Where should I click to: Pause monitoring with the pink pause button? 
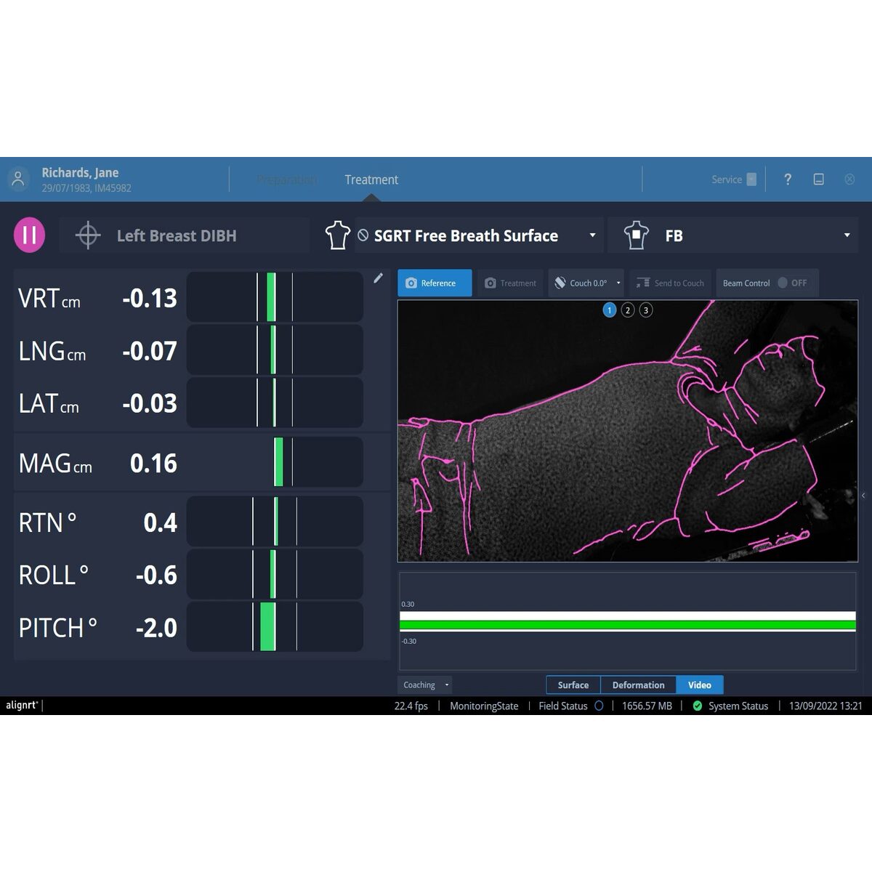coord(30,235)
